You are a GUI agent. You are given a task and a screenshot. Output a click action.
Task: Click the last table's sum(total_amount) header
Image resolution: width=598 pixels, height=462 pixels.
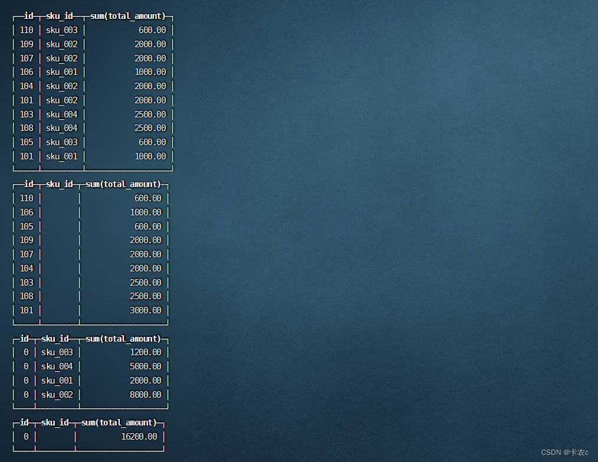(119, 422)
